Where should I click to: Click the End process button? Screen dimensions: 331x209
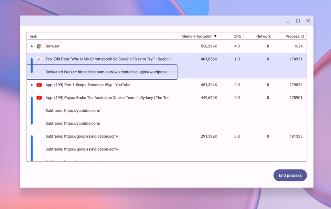pos(290,175)
